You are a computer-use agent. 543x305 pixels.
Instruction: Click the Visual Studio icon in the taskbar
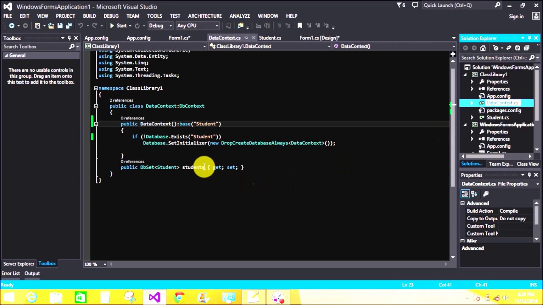click(x=154, y=297)
